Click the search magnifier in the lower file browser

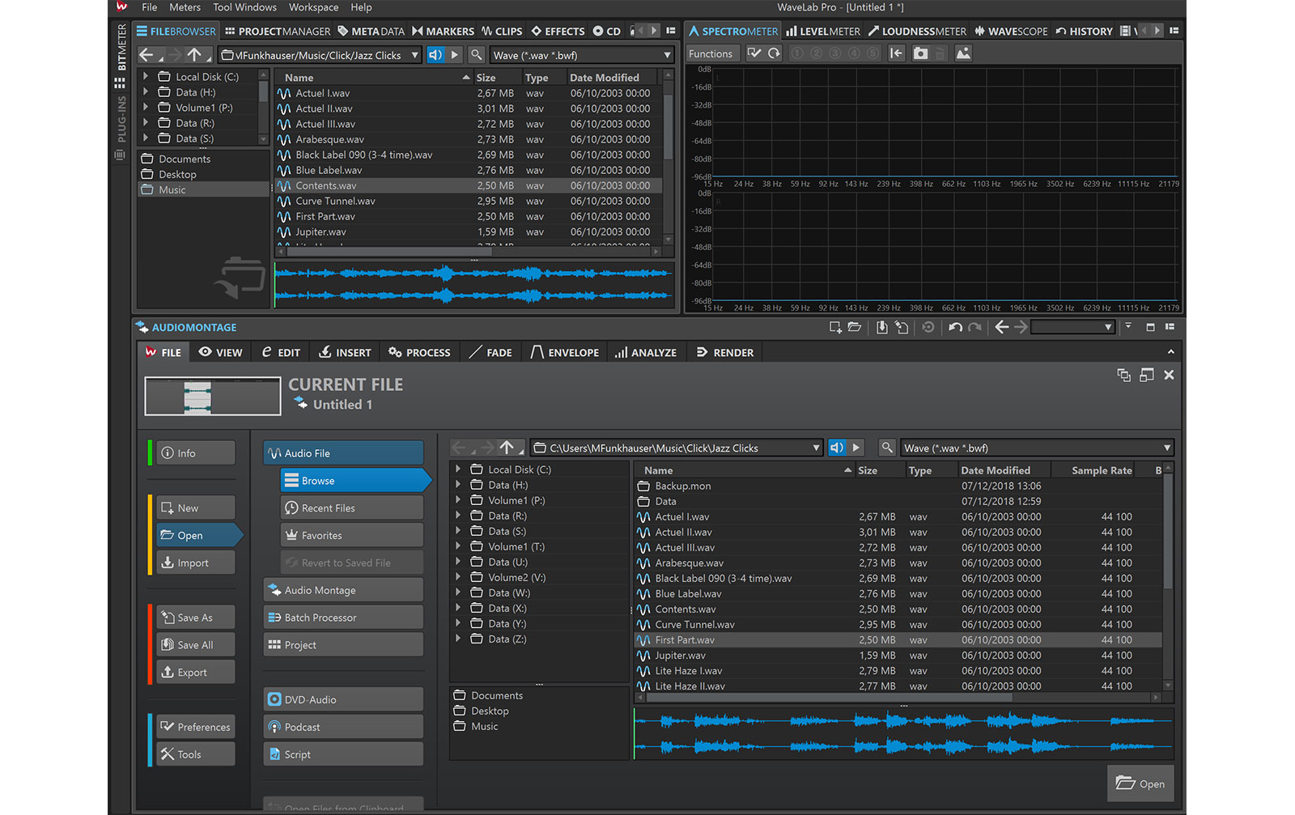[x=887, y=448]
